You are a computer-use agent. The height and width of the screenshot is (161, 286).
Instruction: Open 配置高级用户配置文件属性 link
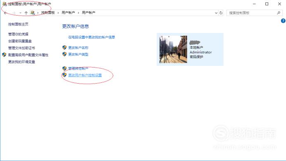28,55
